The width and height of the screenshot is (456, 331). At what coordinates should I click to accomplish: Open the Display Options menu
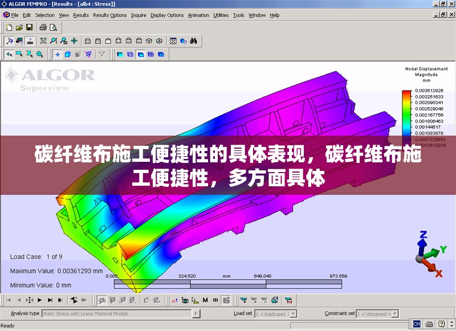[x=167, y=15]
